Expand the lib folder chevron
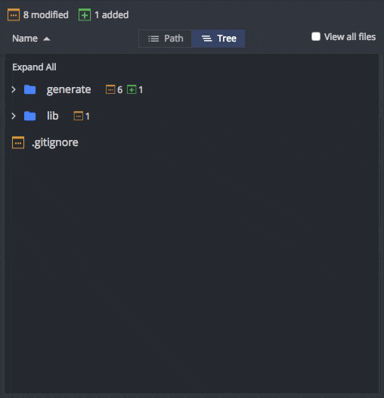Screen dimensions: 384x398 (14, 116)
